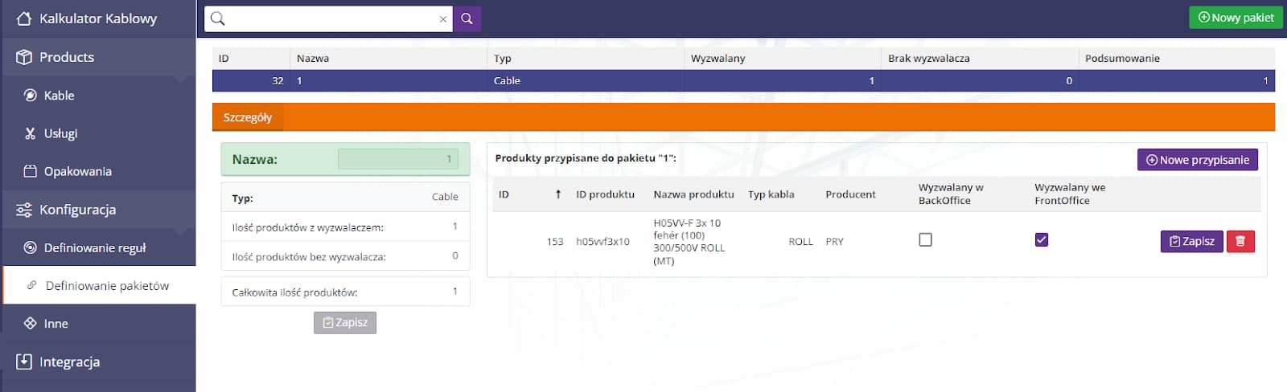Enable the Wyzwalany w BackOffice checkbox
This screenshot has height=392, width=1287.
pyautogui.click(x=925, y=239)
